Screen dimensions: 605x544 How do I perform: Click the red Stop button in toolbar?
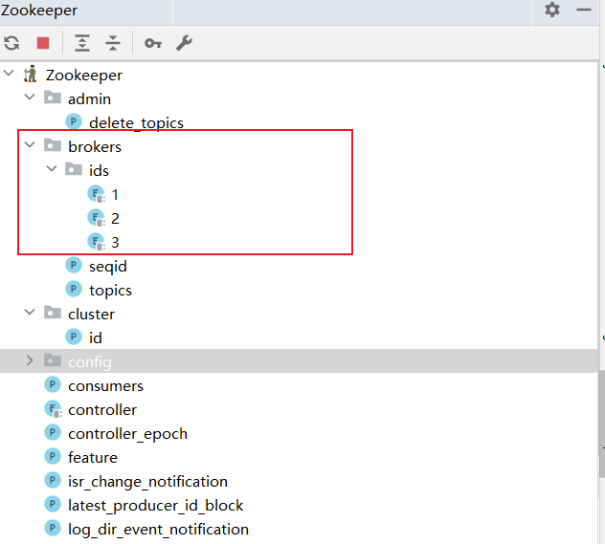(x=43, y=43)
